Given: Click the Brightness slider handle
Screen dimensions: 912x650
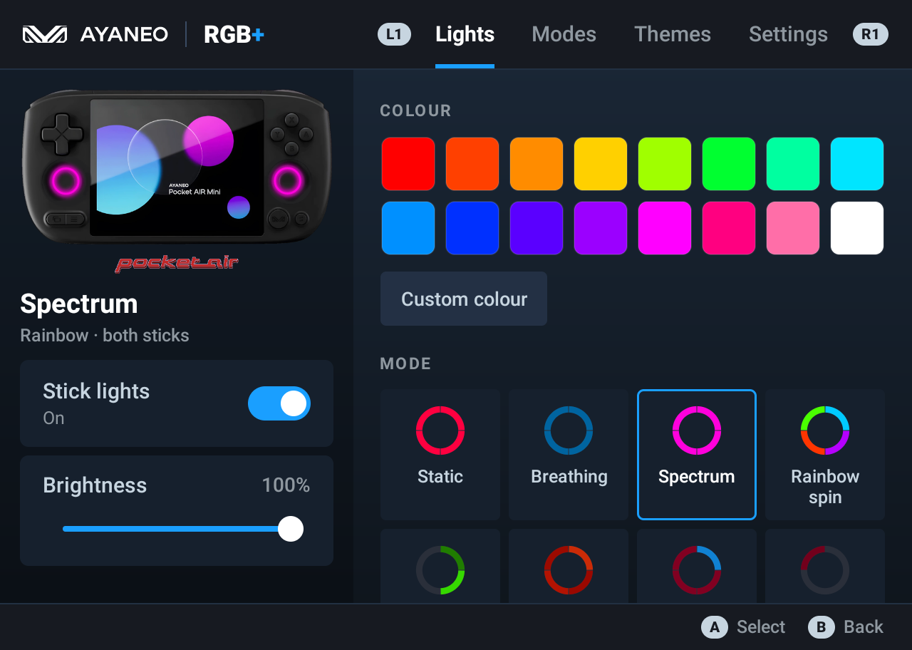Looking at the screenshot, I should click(291, 529).
